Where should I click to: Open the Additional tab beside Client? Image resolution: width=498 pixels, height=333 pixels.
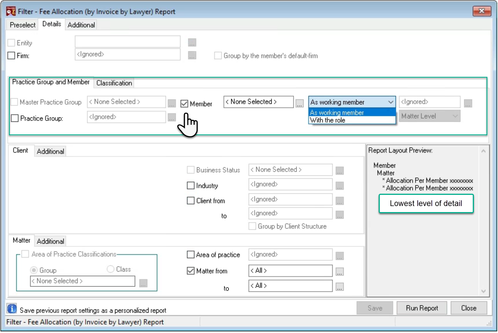click(50, 151)
